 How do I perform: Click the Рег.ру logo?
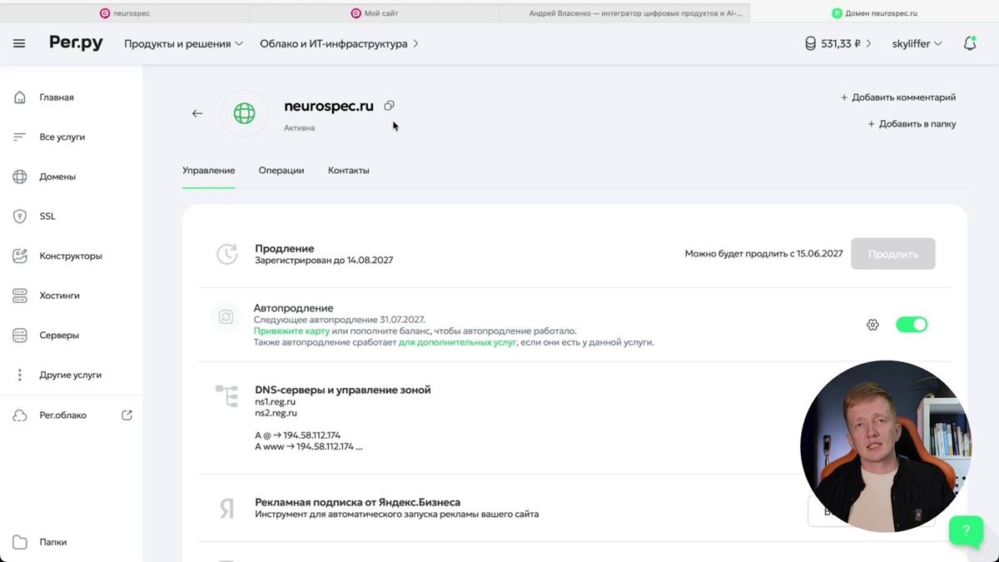(x=76, y=43)
